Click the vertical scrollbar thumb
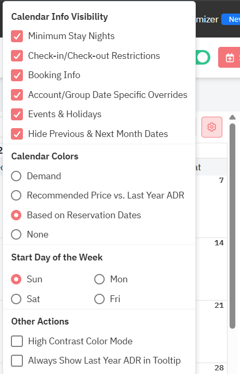240x374 pixels. tap(232, 226)
